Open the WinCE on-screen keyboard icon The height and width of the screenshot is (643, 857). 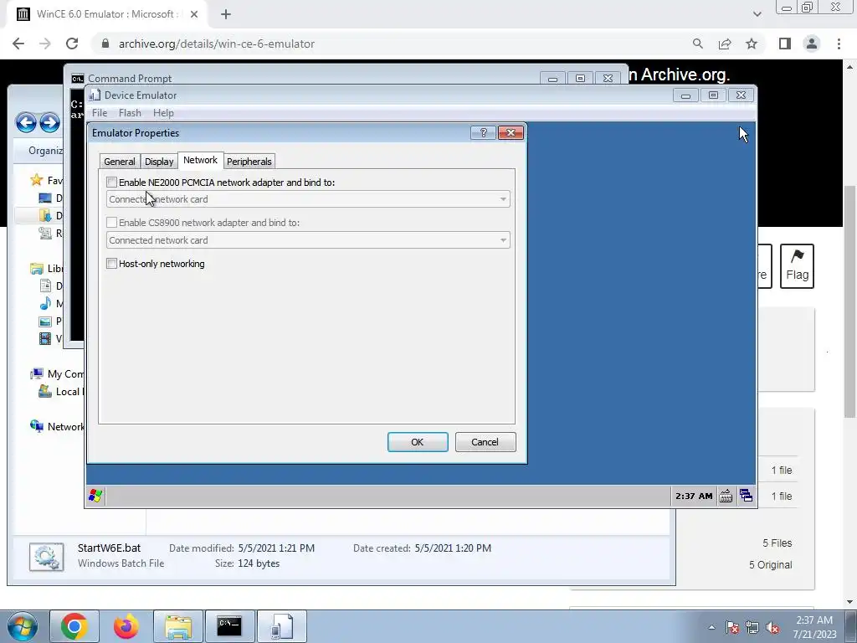(x=726, y=496)
